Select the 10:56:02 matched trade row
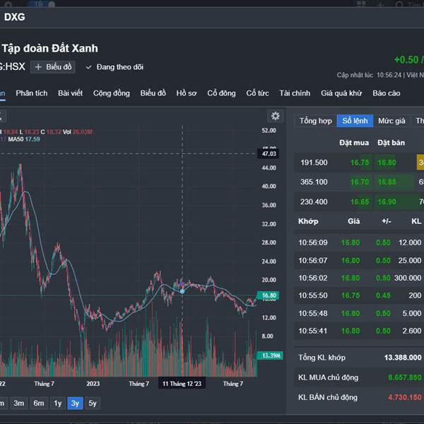Viewport: 424px width, 424px height. [359, 278]
